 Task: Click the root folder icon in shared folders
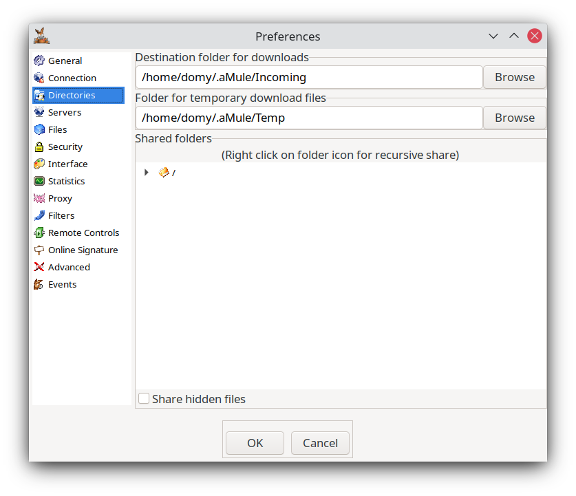coord(164,172)
